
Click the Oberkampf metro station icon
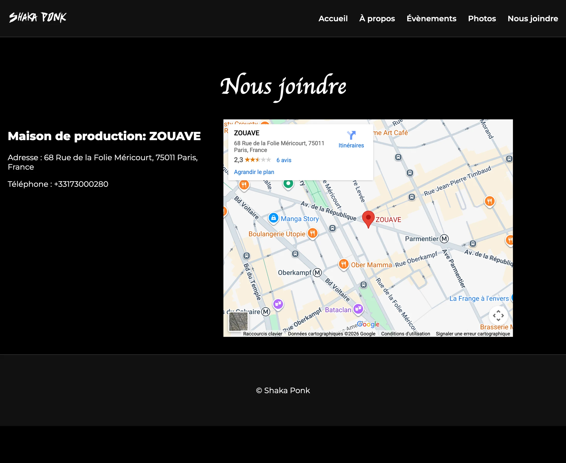pyautogui.click(x=317, y=273)
